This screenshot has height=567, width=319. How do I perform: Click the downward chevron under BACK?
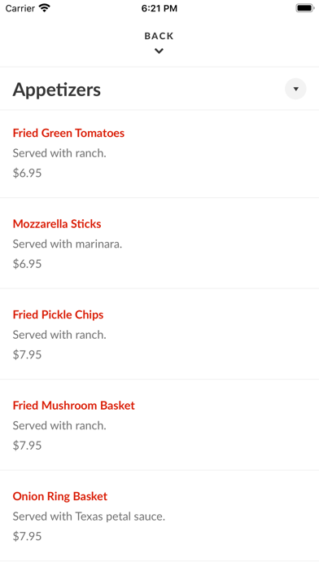[x=159, y=51]
